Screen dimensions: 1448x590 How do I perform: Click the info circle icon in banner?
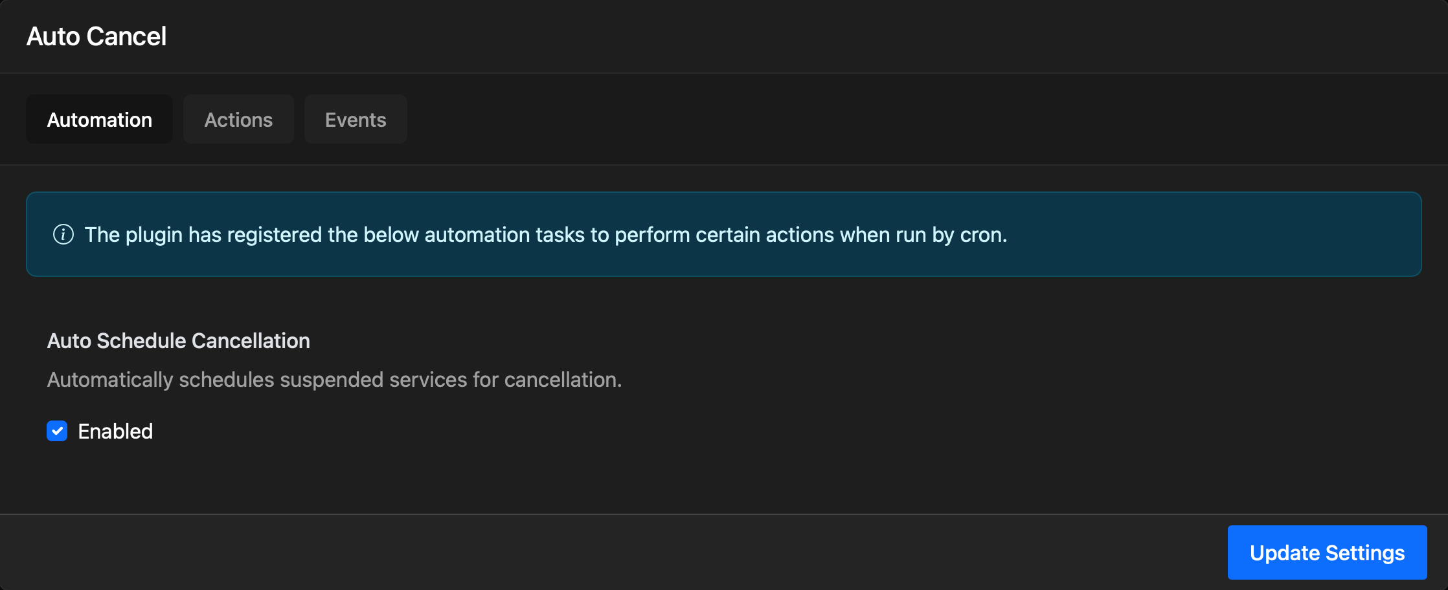point(63,234)
